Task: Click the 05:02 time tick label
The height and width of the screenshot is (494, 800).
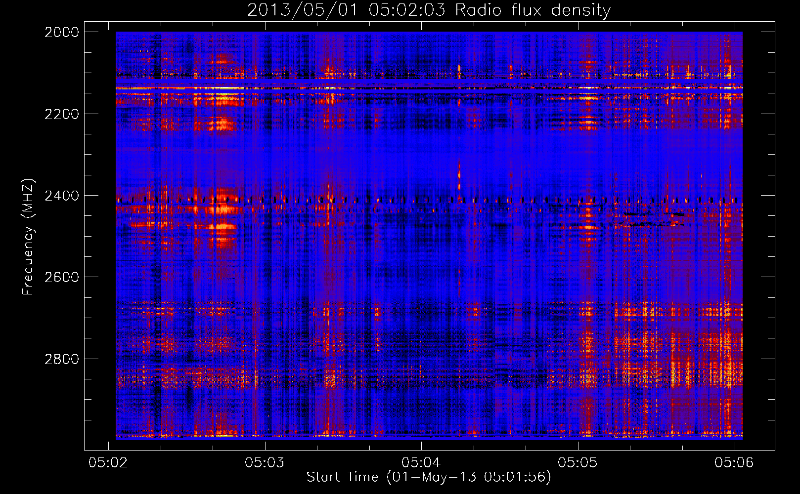Action: pos(108,462)
